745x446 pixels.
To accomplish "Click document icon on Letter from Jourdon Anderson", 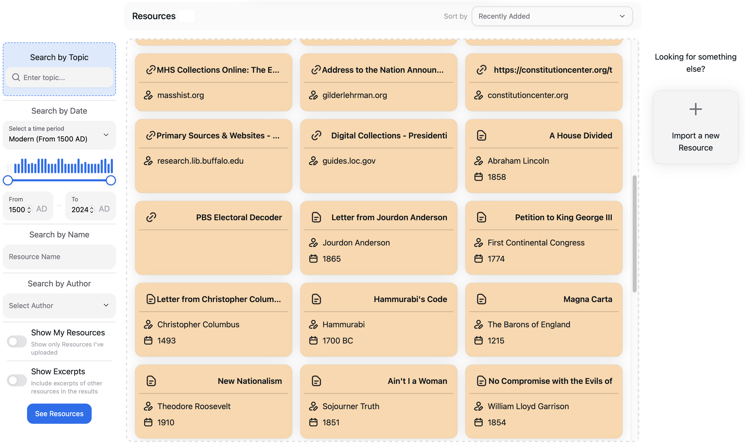I will pos(316,217).
